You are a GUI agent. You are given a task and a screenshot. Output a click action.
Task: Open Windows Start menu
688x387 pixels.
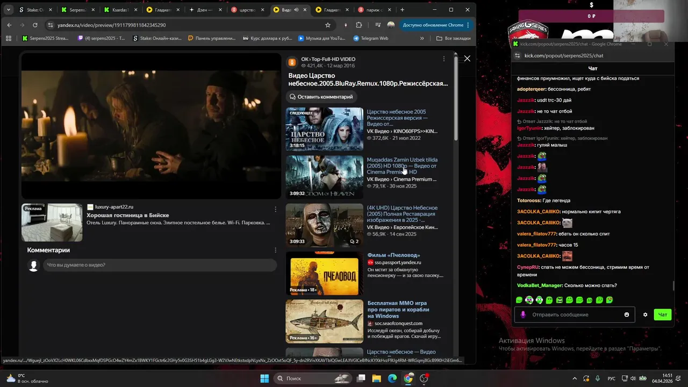(264, 378)
